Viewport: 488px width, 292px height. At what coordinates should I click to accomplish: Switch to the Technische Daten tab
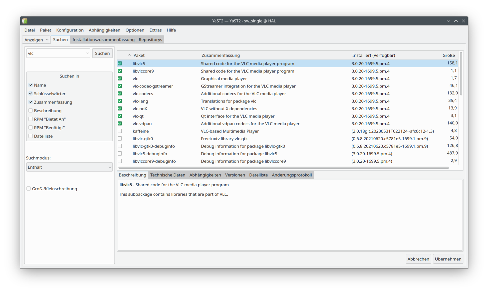168,175
